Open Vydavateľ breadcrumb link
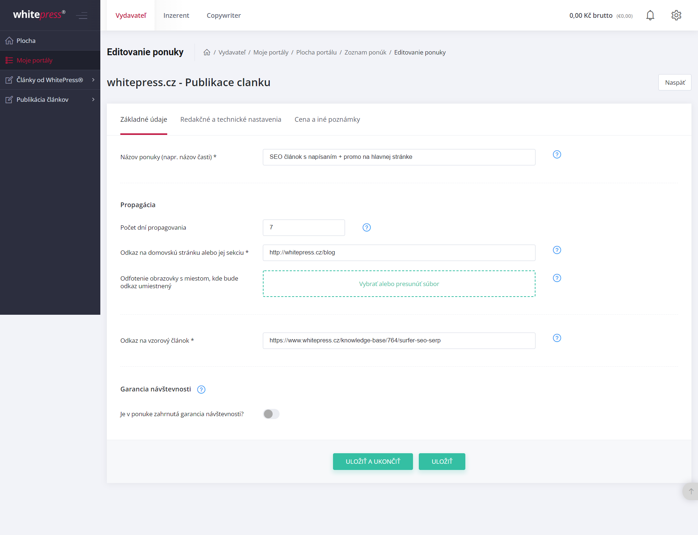This screenshot has width=698, height=535. point(232,52)
